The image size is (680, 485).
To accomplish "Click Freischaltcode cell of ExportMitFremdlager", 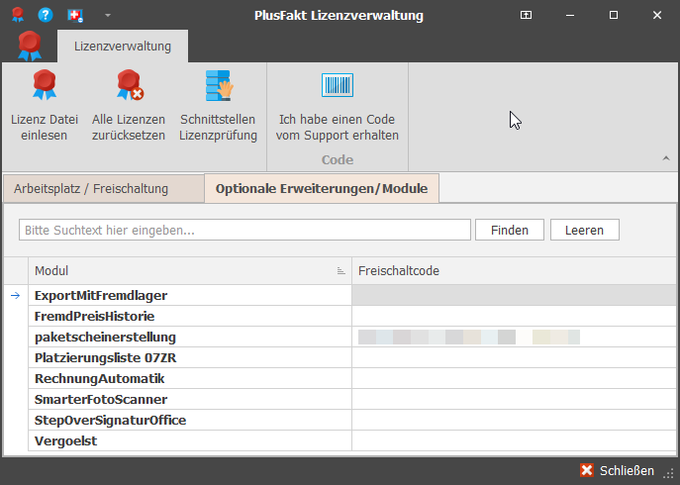I will point(514,295).
